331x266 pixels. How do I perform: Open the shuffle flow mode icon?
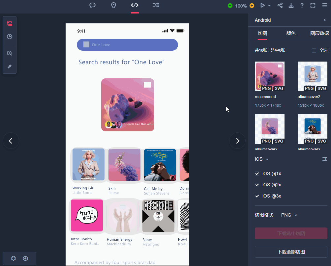pos(156,5)
